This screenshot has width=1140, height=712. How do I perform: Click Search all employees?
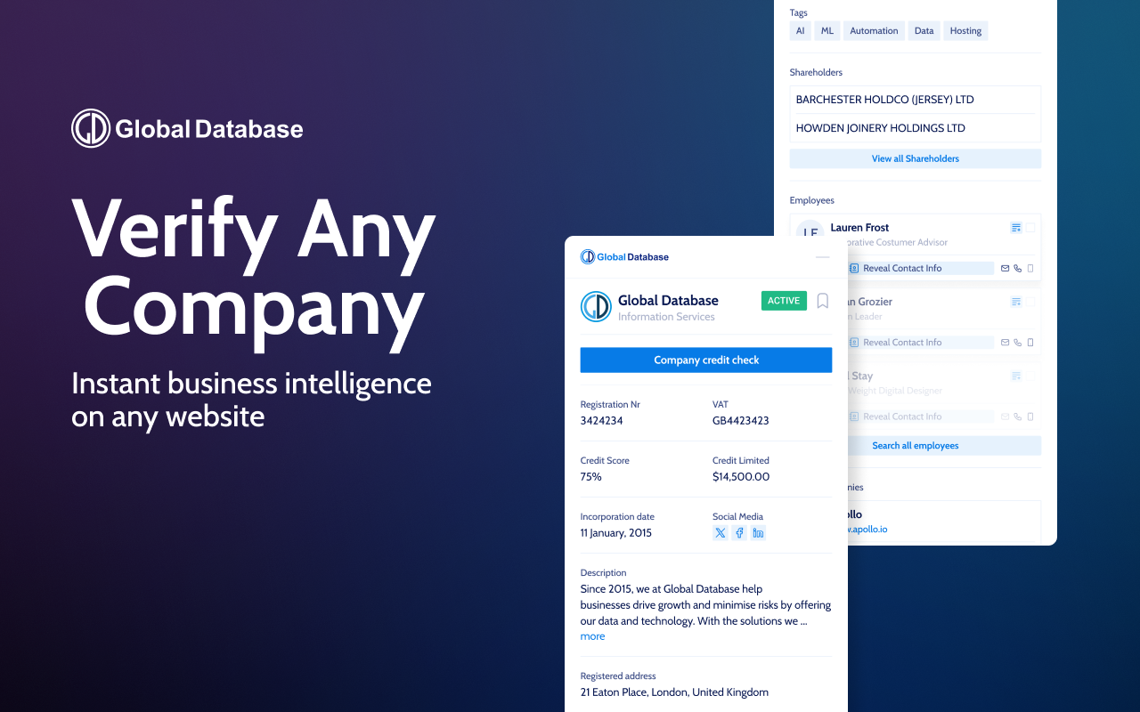[943, 445]
